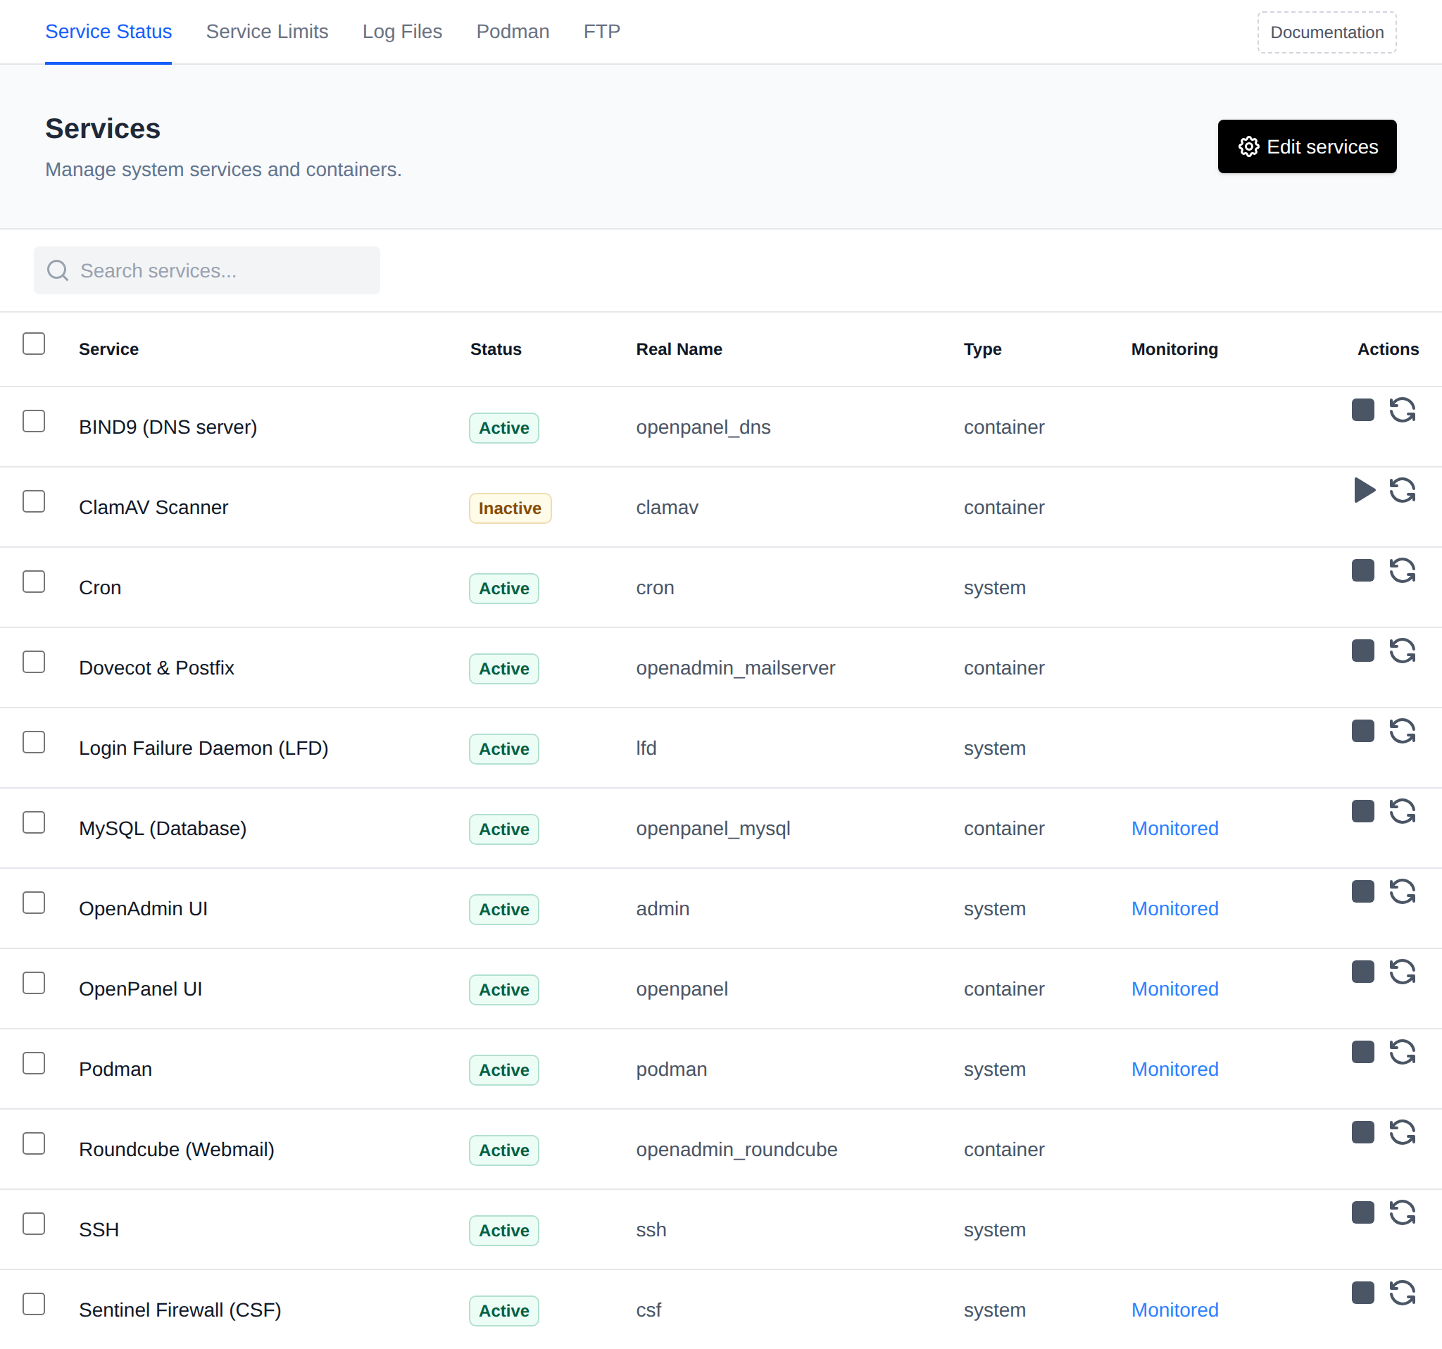This screenshot has height=1349, width=1442.
Task: Restart the ClamAV Scanner service
Action: (x=1402, y=490)
